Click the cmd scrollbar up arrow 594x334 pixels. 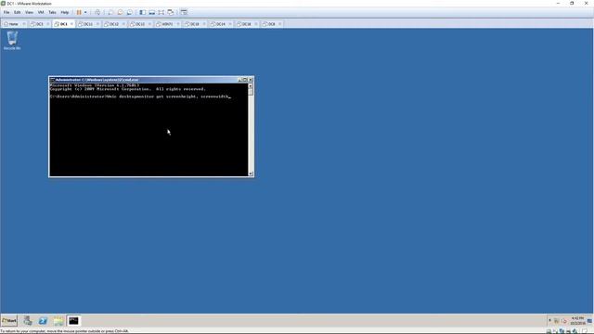[251, 86]
